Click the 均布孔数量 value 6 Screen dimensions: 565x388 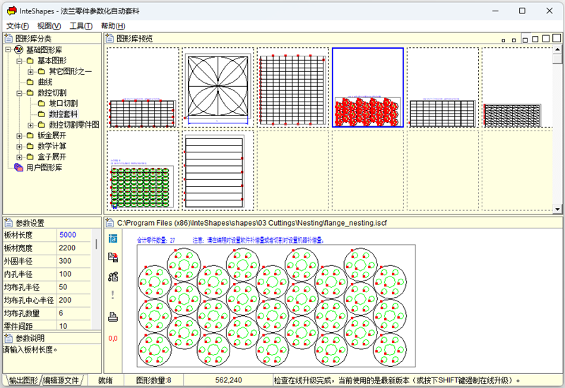(73, 313)
